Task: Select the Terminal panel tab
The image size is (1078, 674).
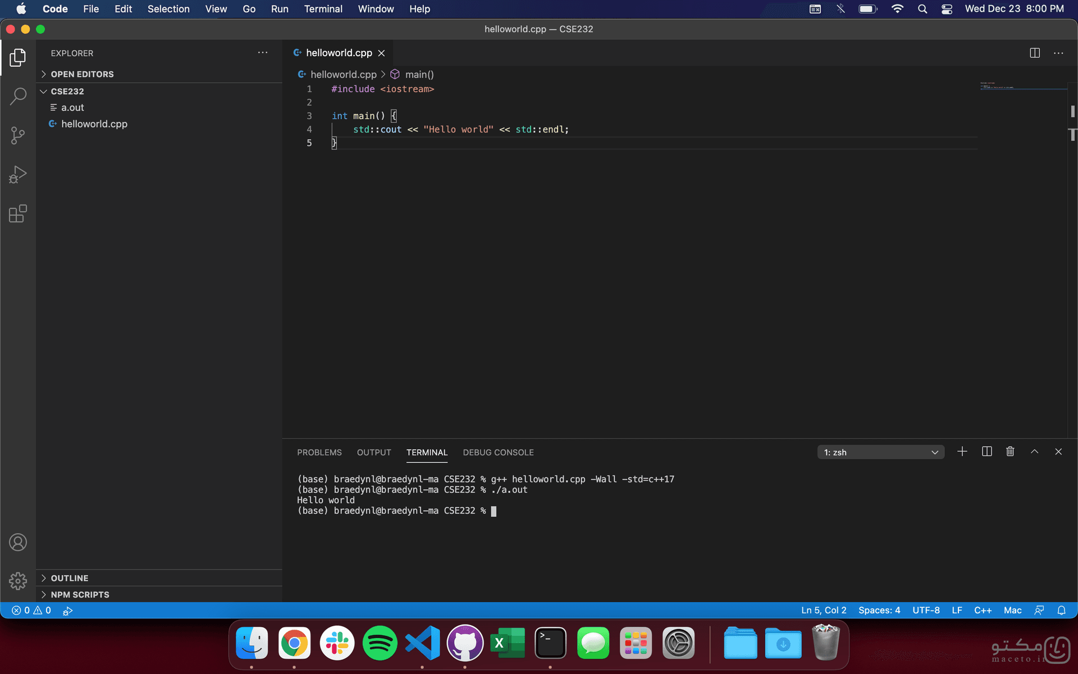Action: (427, 452)
